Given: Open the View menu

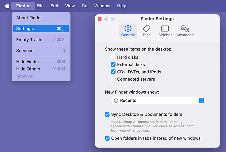Looking at the screenshot, I should pyautogui.click(x=70, y=6).
